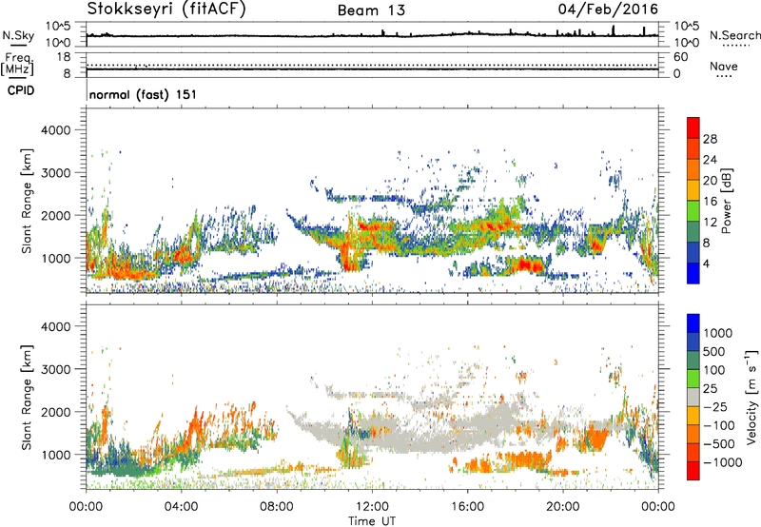
Task: Click the '4' power colorbar label
Action: click(x=707, y=263)
